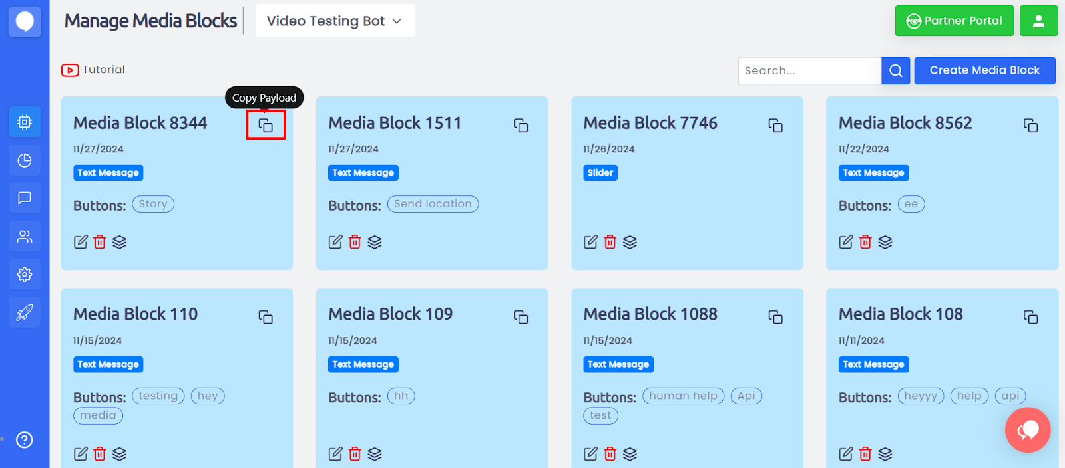Open the settings gear sidebar icon
Screen dimensions: 1065x468
(x=25, y=274)
